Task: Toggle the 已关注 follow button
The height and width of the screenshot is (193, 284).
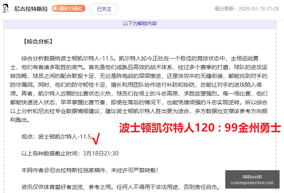Action: [x=104, y=9]
